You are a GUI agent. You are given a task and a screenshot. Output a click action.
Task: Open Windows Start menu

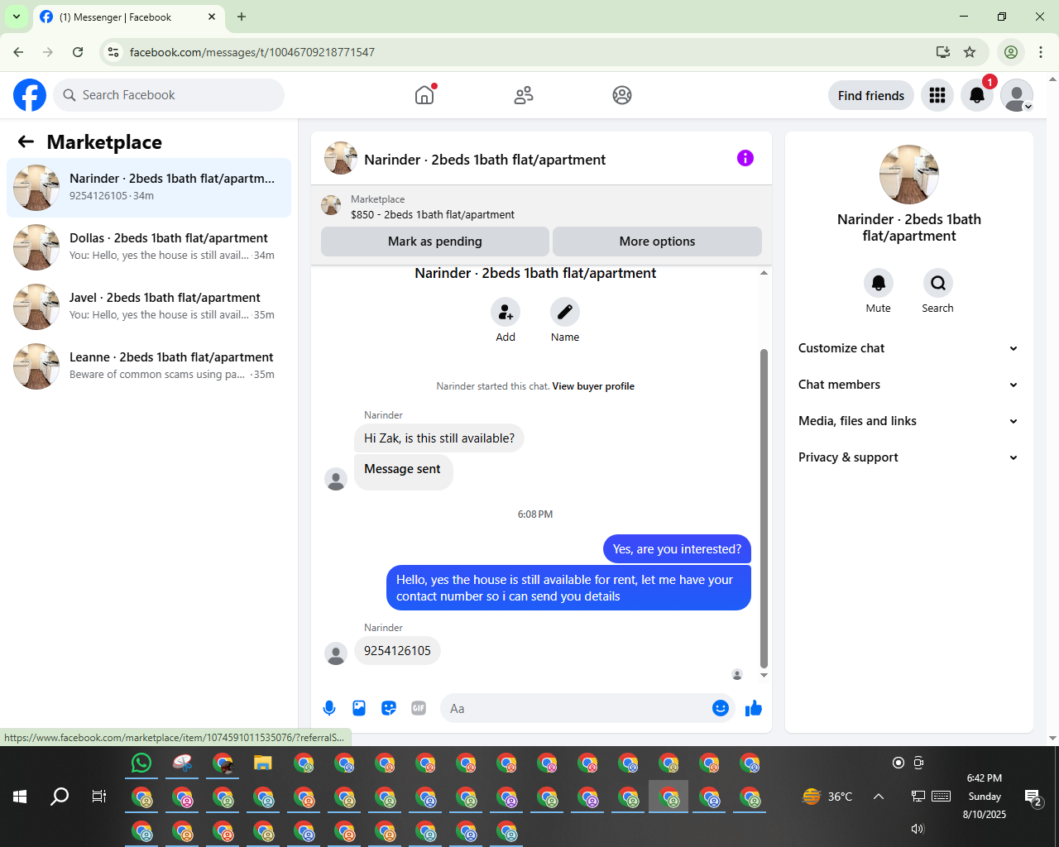click(20, 797)
